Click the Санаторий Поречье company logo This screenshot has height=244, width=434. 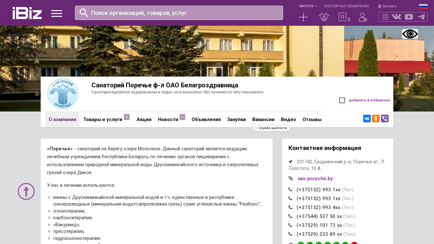pos(63,94)
